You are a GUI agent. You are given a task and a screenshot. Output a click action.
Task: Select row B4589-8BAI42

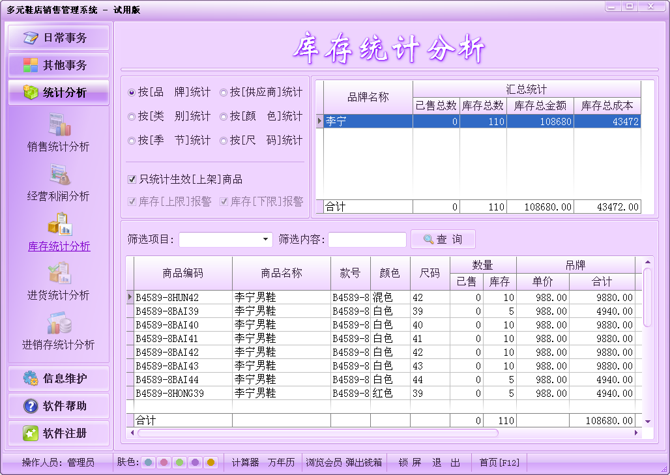click(384, 352)
